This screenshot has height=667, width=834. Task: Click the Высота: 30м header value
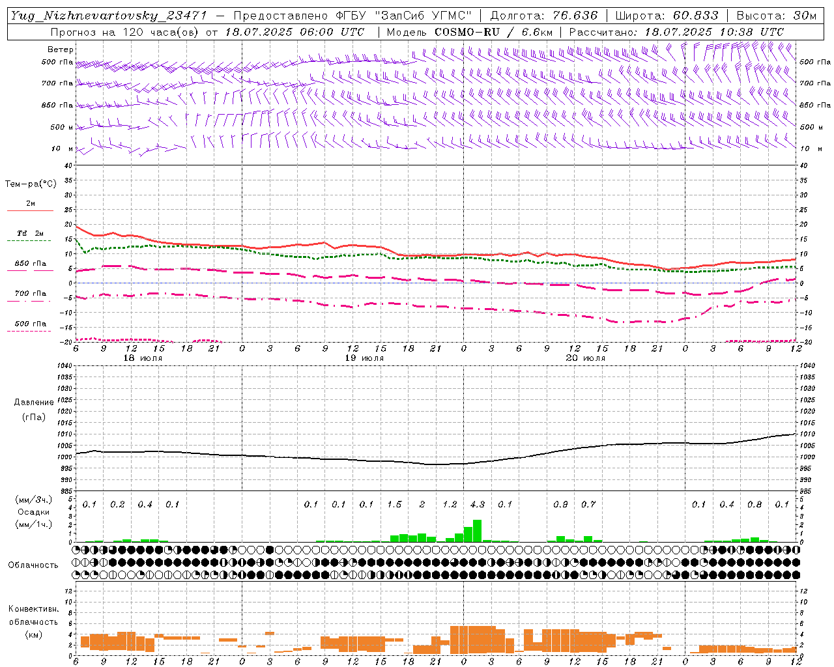coord(776,16)
